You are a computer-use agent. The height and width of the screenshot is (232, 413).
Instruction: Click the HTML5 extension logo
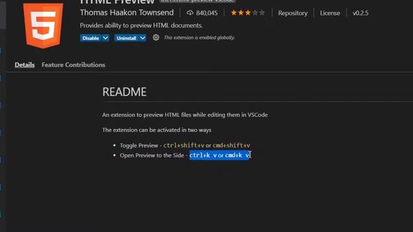43,26
